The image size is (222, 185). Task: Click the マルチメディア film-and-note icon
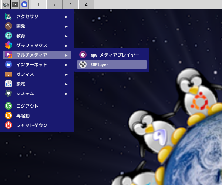click(x=9, y=55)
